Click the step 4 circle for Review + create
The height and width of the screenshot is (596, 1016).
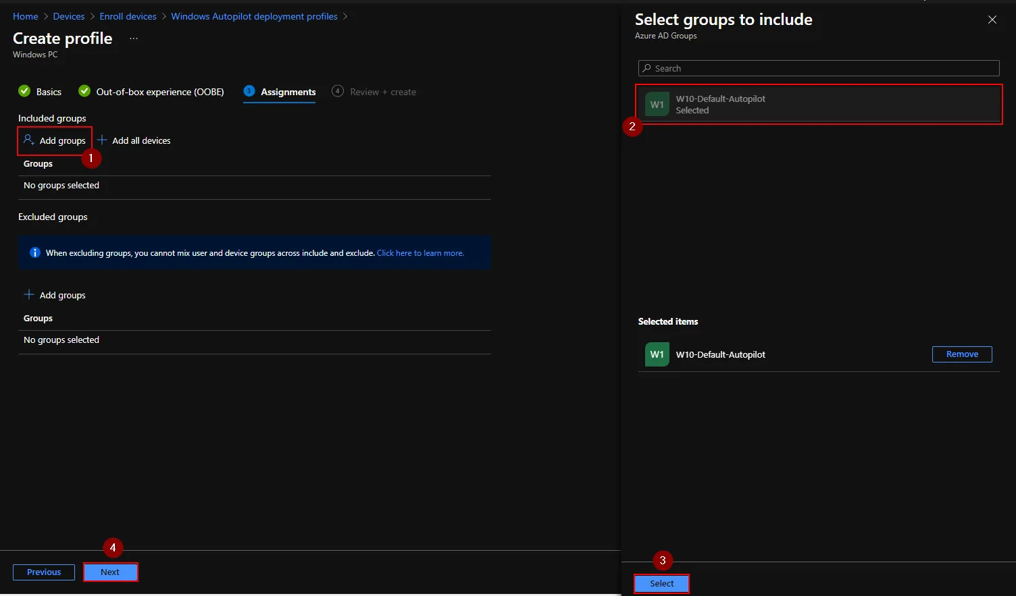(338, 91)
